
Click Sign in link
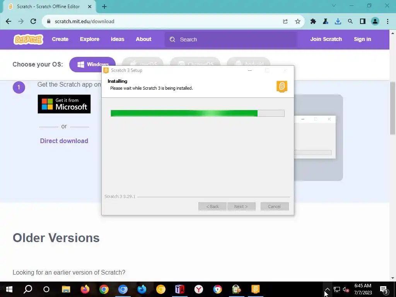362,39
